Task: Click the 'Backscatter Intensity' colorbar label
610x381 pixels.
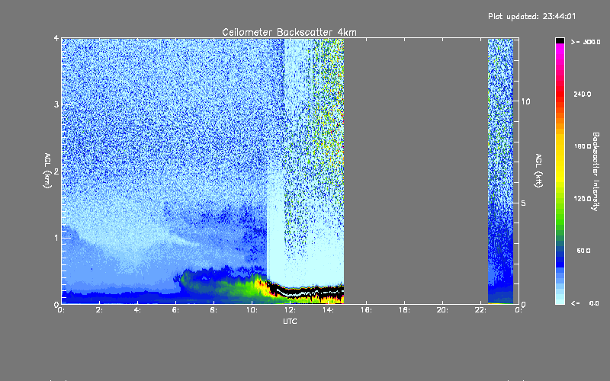Action: click(x=596, y=171)
